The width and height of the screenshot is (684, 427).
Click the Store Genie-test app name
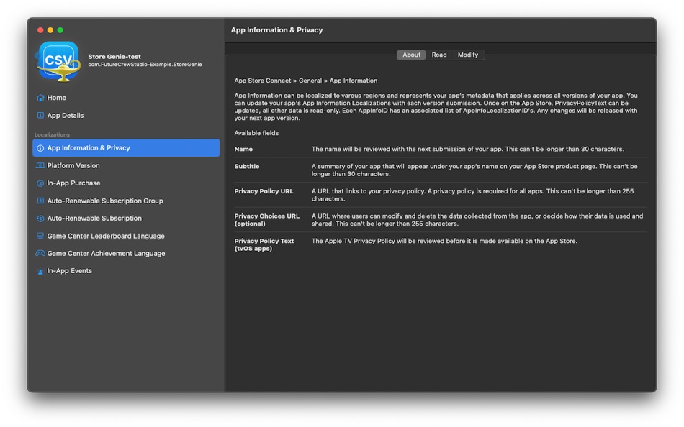[x=115, y=56]
